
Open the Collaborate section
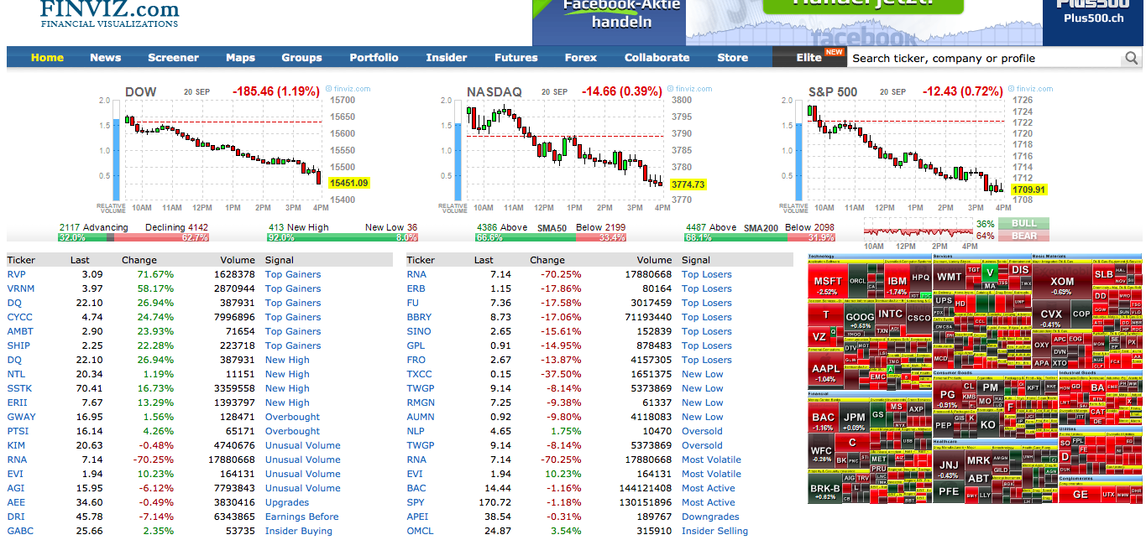click(x=657, y=58)
